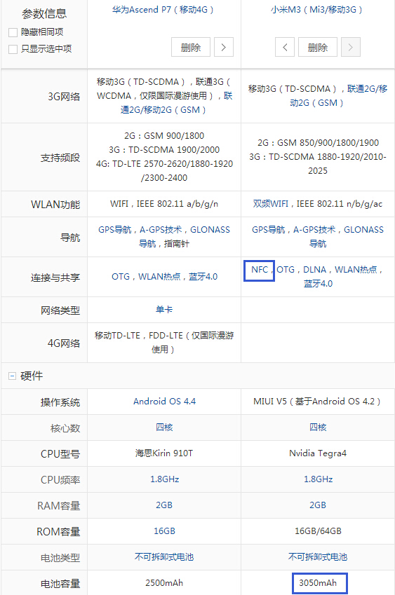
Task: Select the RAM容量 row label
Action: pyautogui.click(x=58, y=506)
